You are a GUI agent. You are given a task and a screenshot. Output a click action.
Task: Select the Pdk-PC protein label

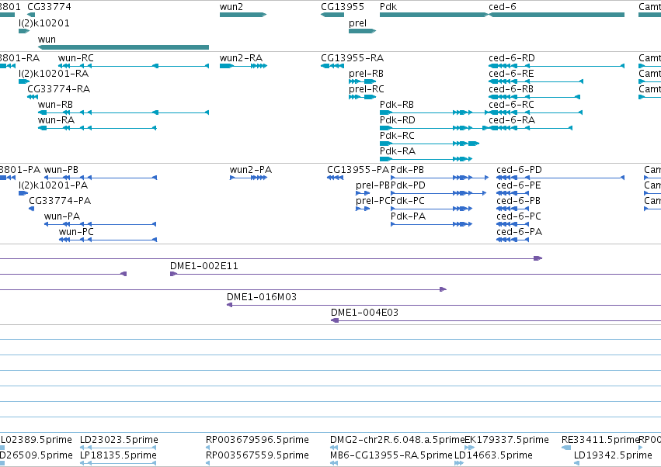pyautogui.click(x=408, y=201)
